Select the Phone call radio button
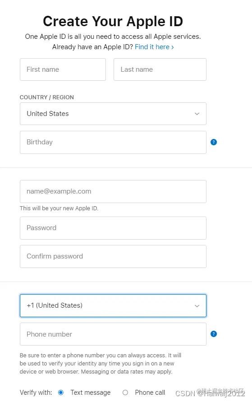Viewport: 252px width, 402px height. click(125, 393)
